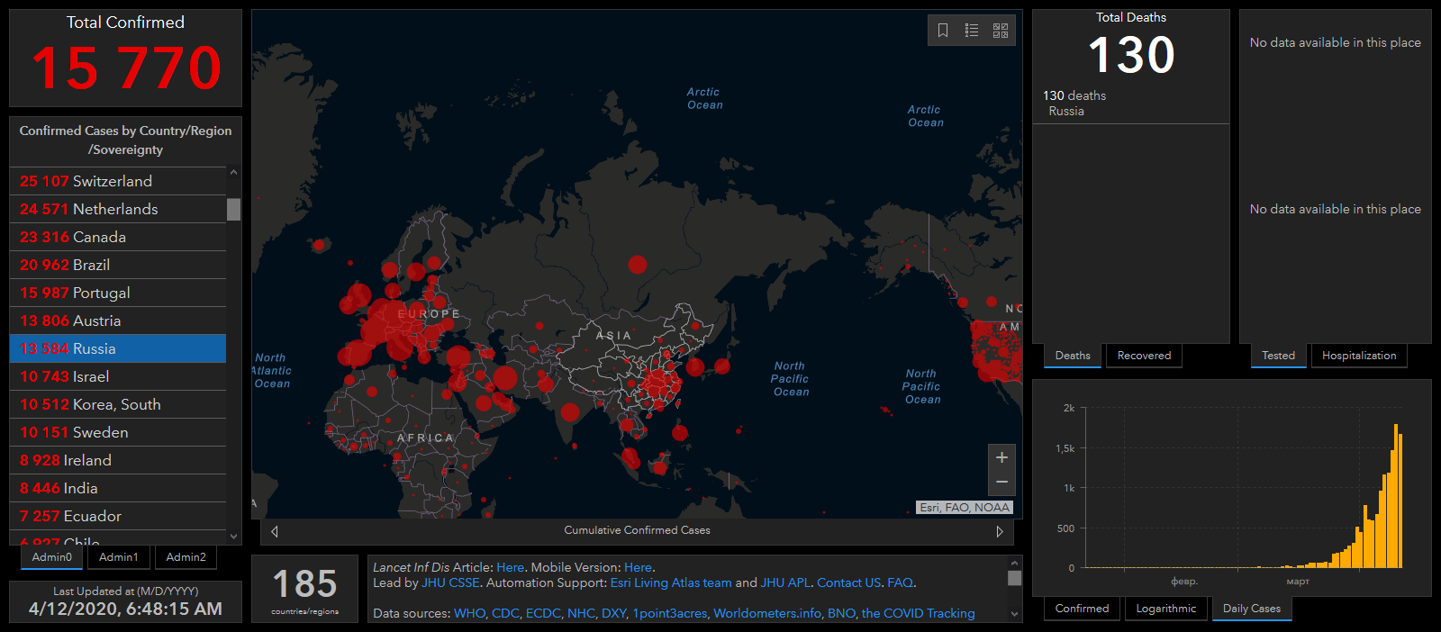Select Ireland in the country list

(118, 460)
